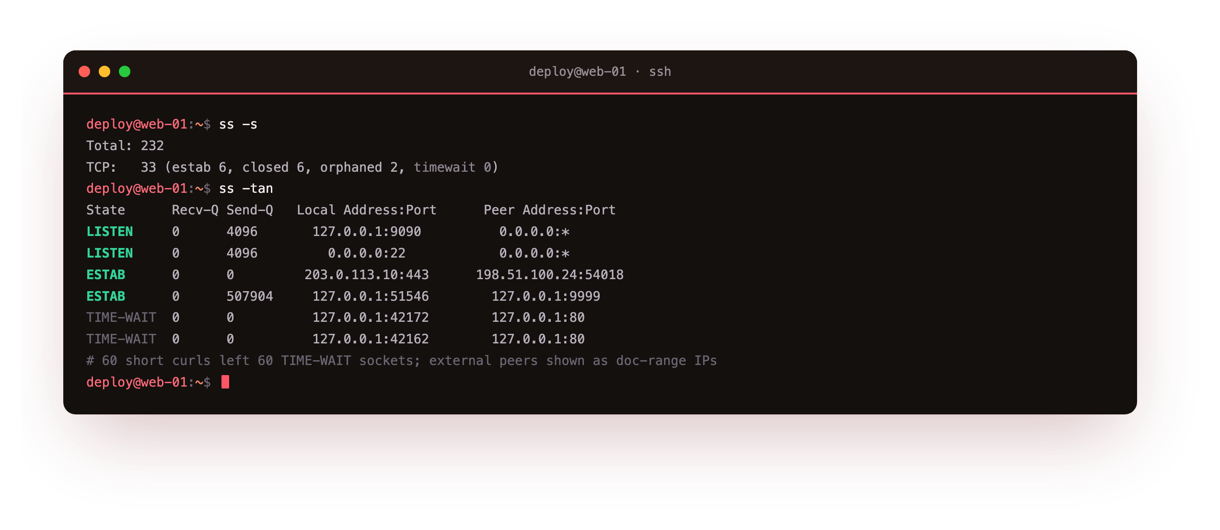Click the local address '127.0.0.1:9090'

tap(367, 232)
